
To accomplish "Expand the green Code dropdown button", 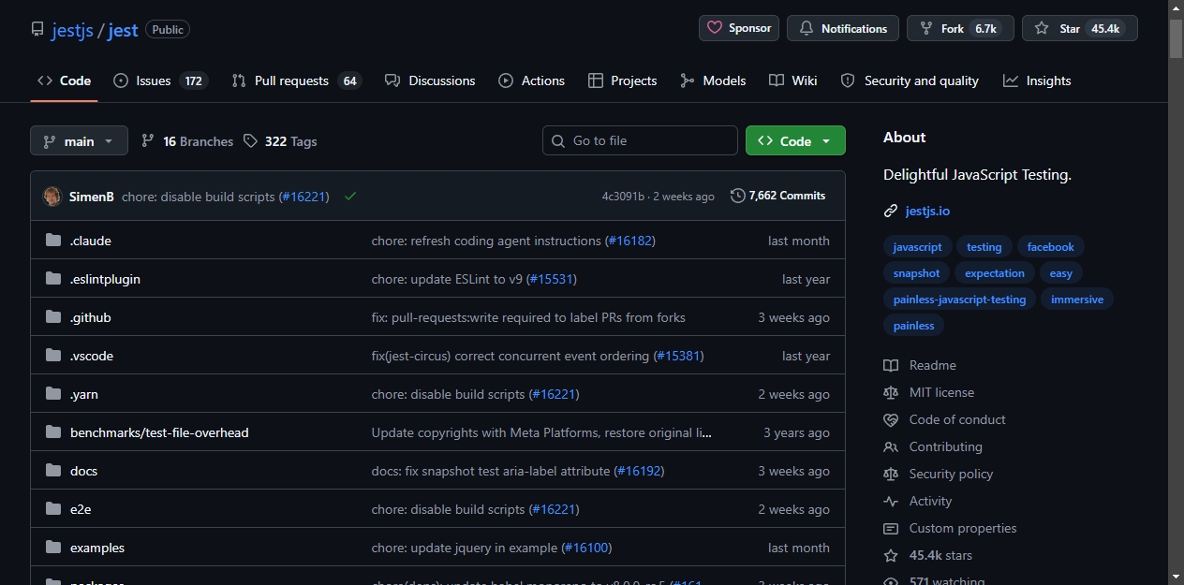I will tap(795, 140).
